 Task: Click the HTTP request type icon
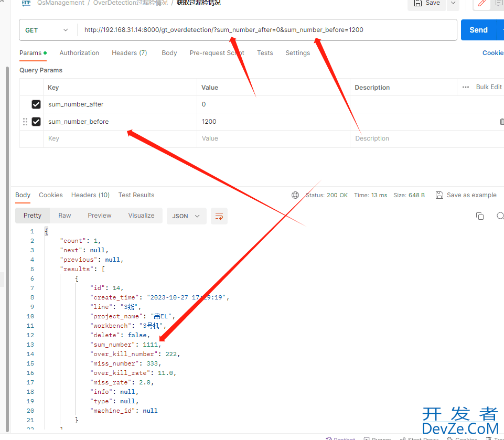tap(26, 3)
